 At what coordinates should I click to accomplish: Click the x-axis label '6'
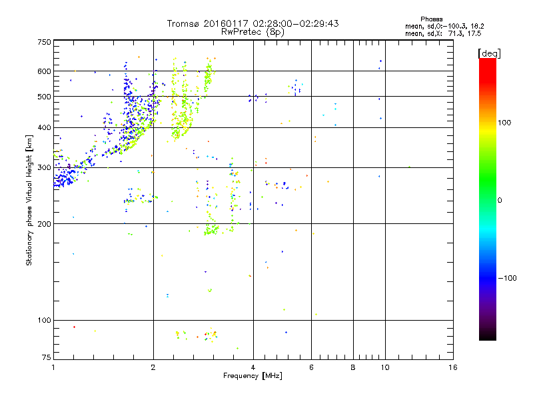pos(311,367)
